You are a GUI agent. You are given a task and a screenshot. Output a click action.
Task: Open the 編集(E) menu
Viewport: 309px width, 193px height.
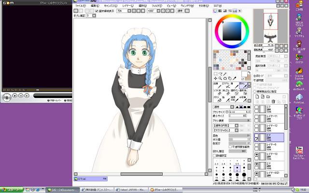[95, 6]
